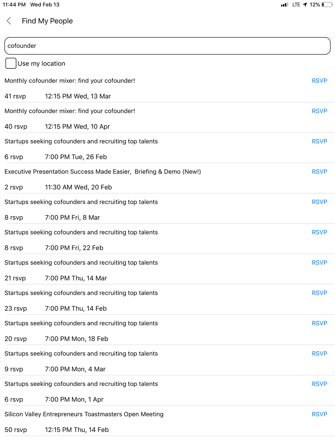
Task: RSVP to Executive Presentation Success event
Action: tap(319, 172)
